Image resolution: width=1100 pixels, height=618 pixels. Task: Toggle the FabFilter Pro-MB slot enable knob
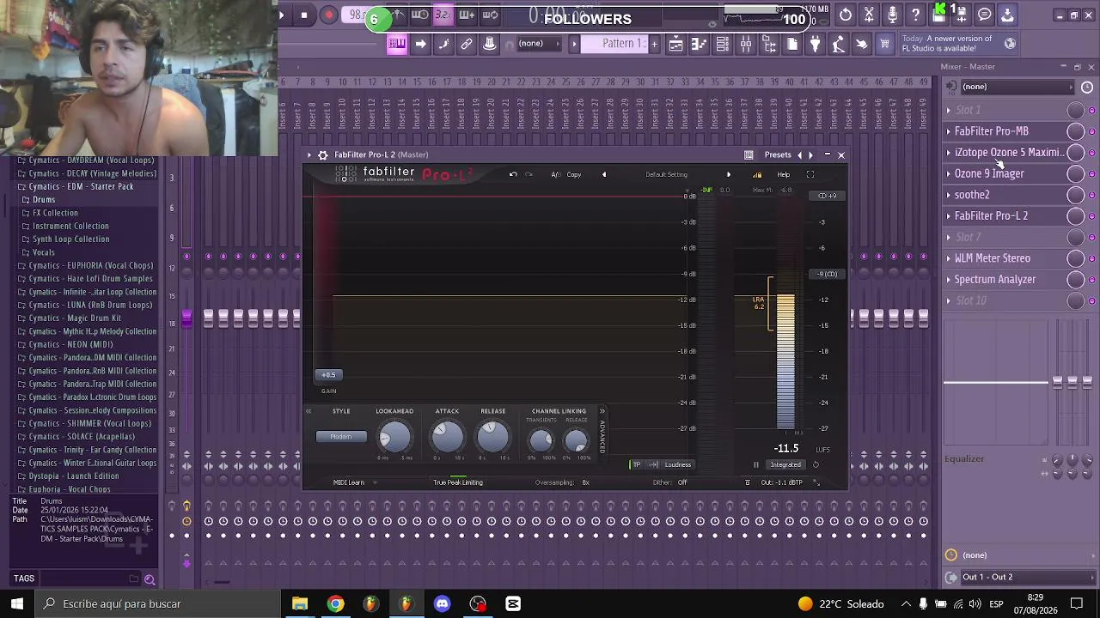point(1075,131)
